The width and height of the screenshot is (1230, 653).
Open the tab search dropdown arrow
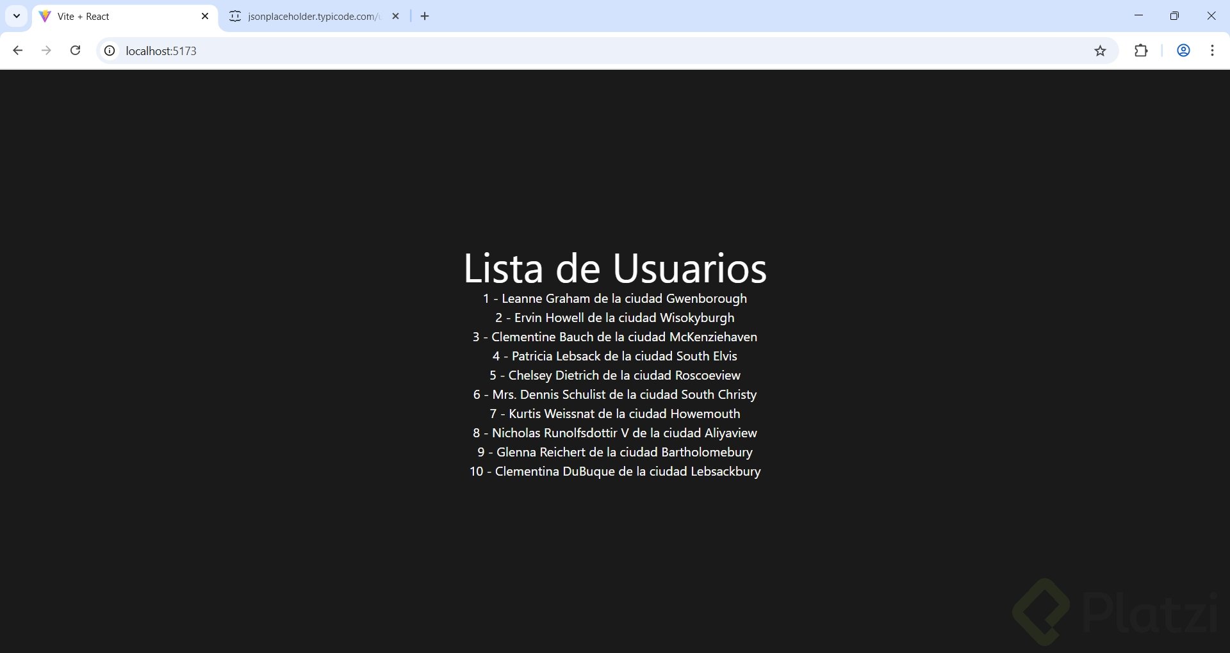click(x=17, y=16)
